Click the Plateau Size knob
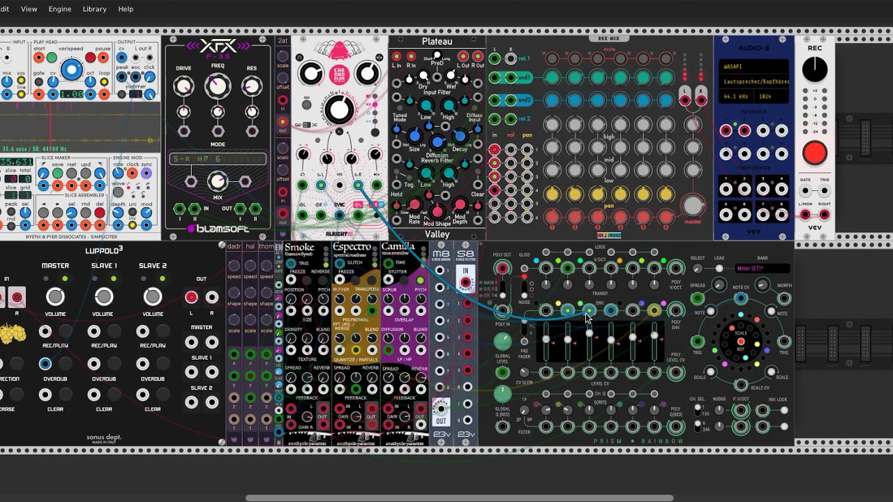Viewport: 893px width, 502px height. pos(414,135)
